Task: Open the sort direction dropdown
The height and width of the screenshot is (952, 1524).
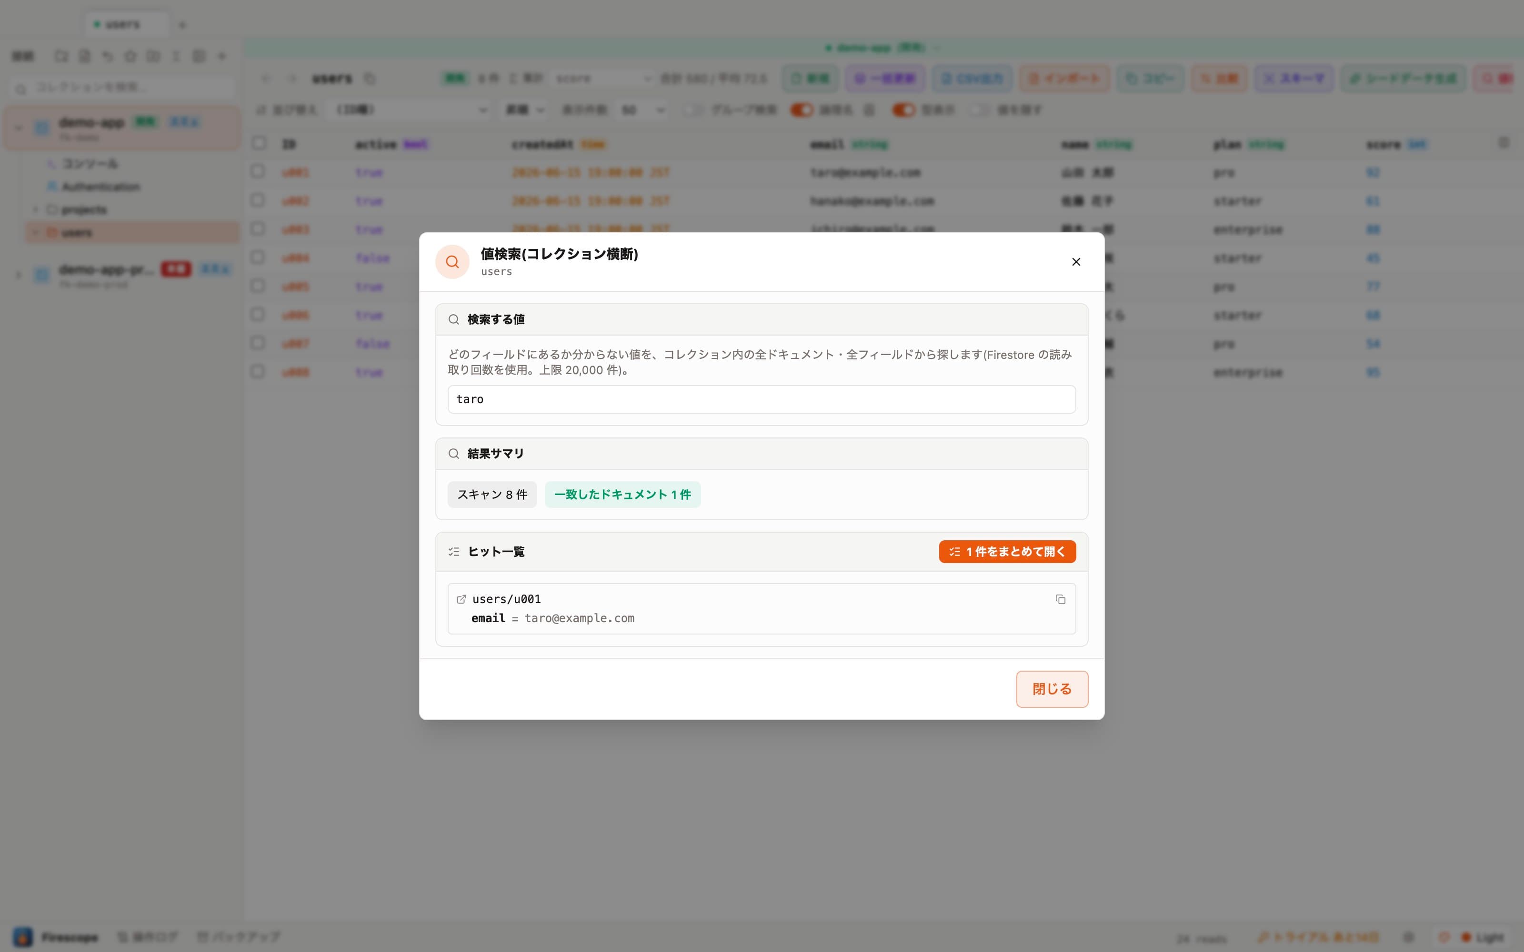Action: point(523,110)
